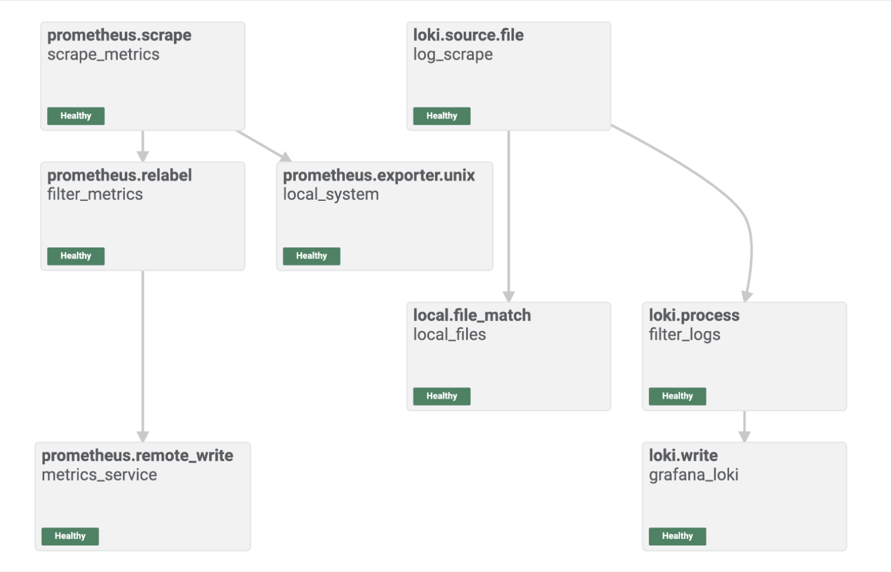Image resolution: width=891 pixels, height=572 pixels.
Task: Click the loki.process filter_logs node
Action: click(x=744, y=357)
